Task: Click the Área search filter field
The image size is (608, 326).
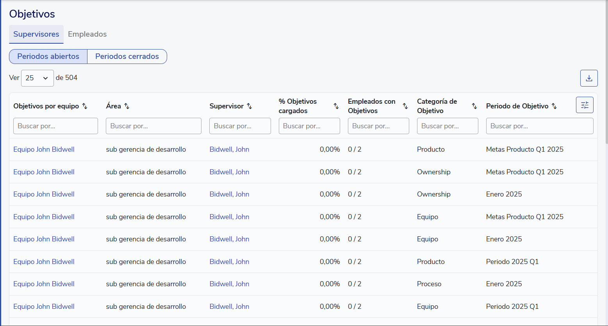Action: coord(153,126)
